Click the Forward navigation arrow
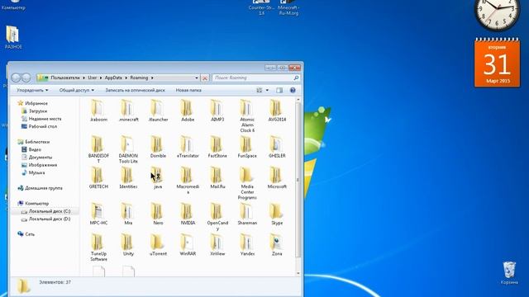 point(26,78)
